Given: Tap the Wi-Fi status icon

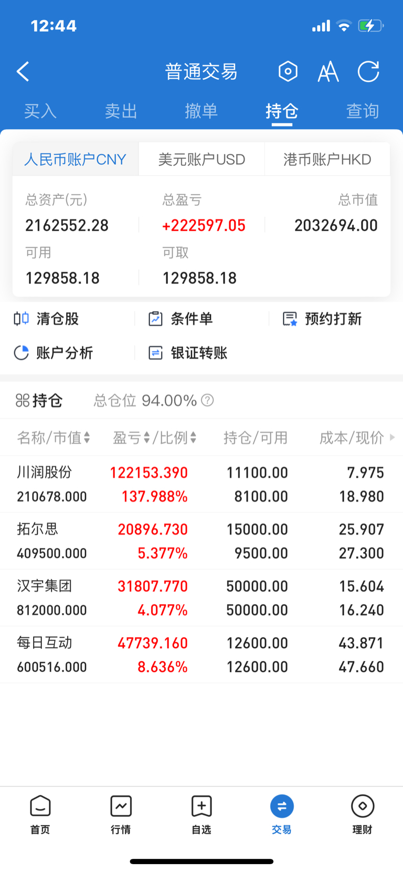Looking at the screenshot, I should coord(344,26).
